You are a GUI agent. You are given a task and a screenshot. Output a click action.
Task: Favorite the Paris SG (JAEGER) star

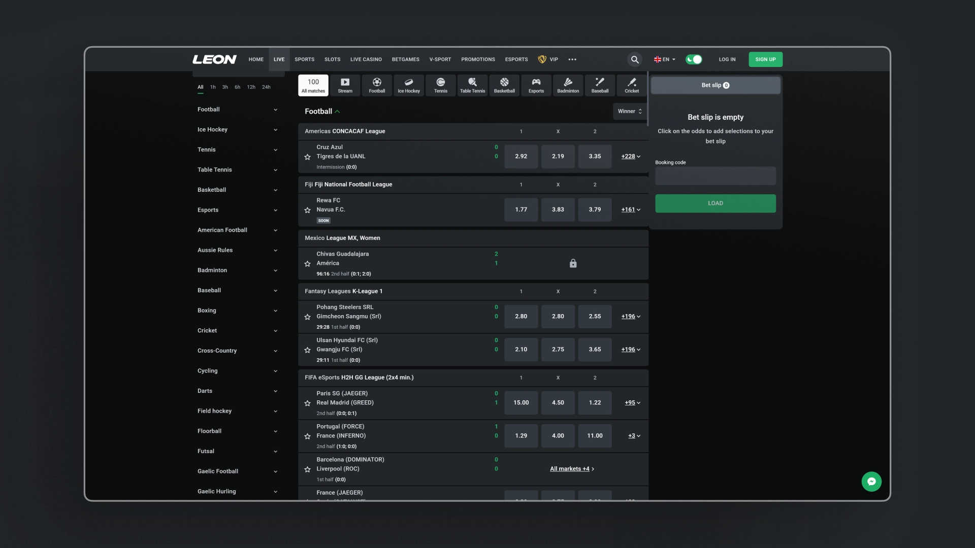pos(307,403)
